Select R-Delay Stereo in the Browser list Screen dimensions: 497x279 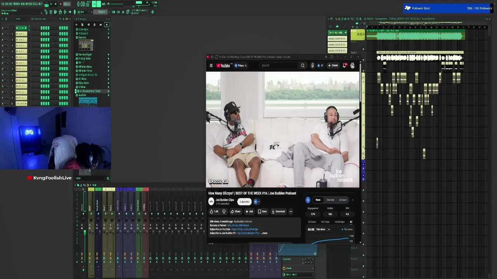pyautogui.click(x=84, y=59)
